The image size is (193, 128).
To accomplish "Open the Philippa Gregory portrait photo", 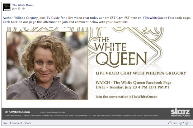I will point(47,66).
